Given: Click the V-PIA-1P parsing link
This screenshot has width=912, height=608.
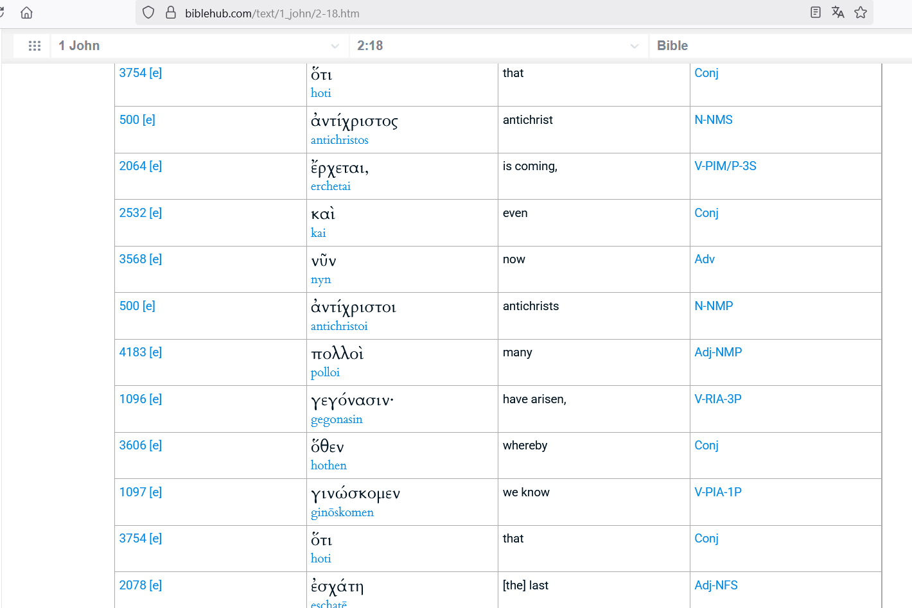Looking at the screenshot, I should pos(718,492).
